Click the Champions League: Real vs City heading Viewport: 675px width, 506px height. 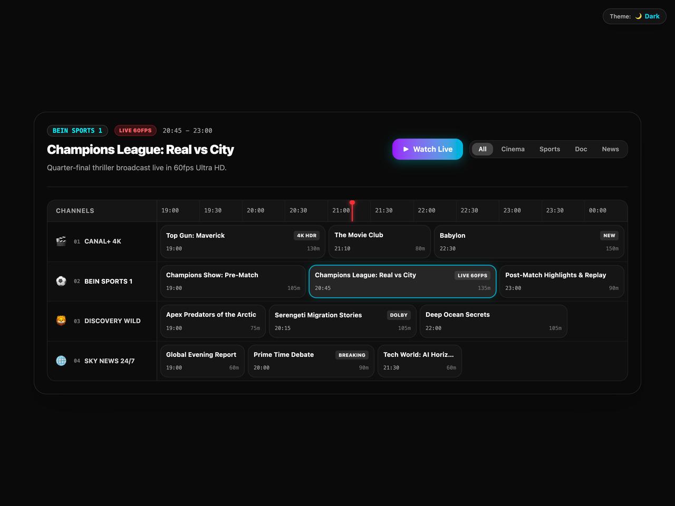(x=140, y=150)
